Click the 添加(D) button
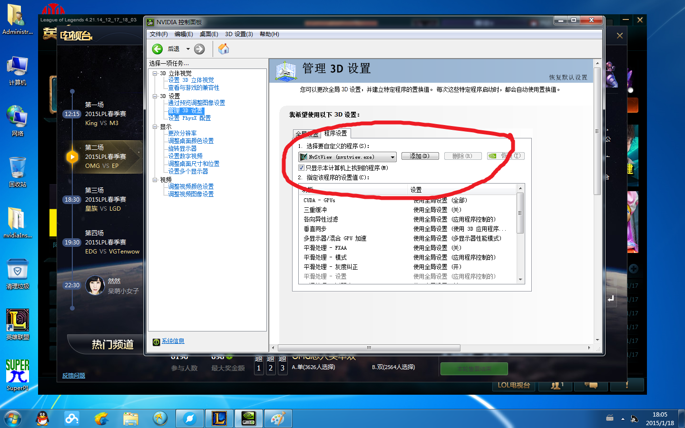Viewport: 685px width, 428px height. [420, 156]
